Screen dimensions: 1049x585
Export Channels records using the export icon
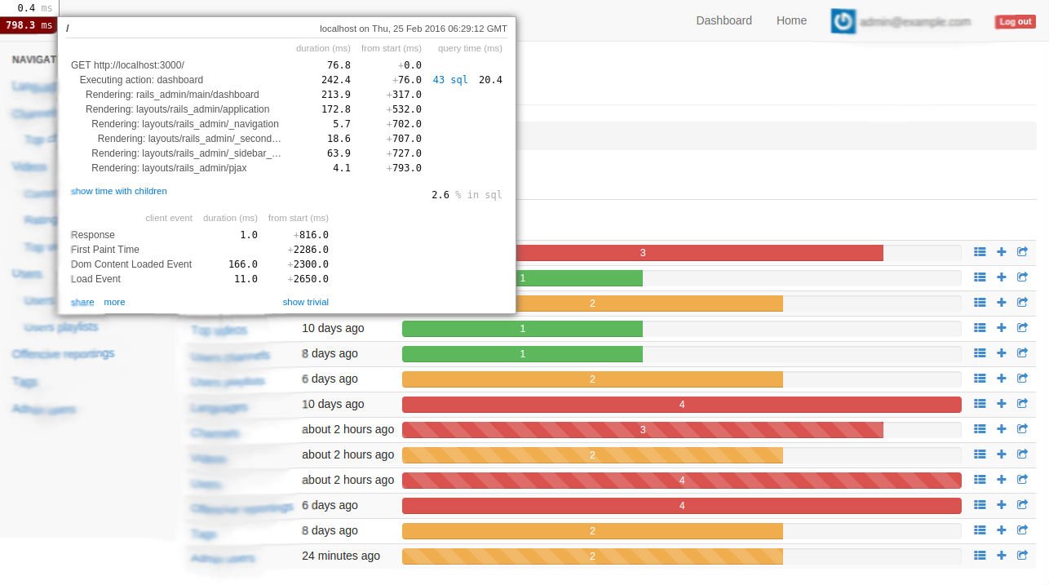[x=1022, y=428]
